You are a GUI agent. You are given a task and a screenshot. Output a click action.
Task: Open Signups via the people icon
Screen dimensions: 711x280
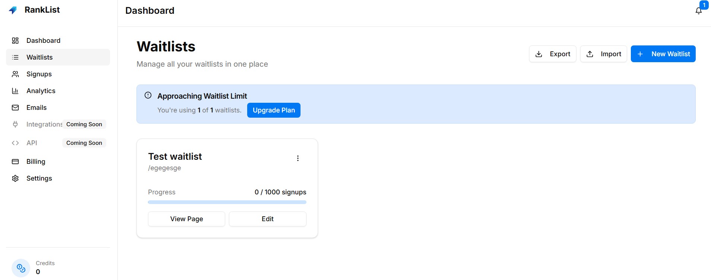tap(15, 74)
